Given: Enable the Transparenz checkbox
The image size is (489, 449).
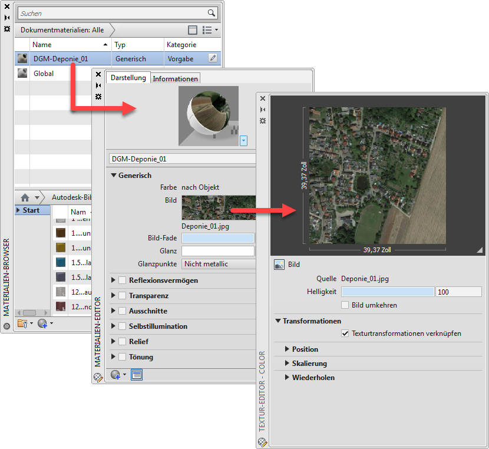Looking at the screenshot, I should coord(123,296).
